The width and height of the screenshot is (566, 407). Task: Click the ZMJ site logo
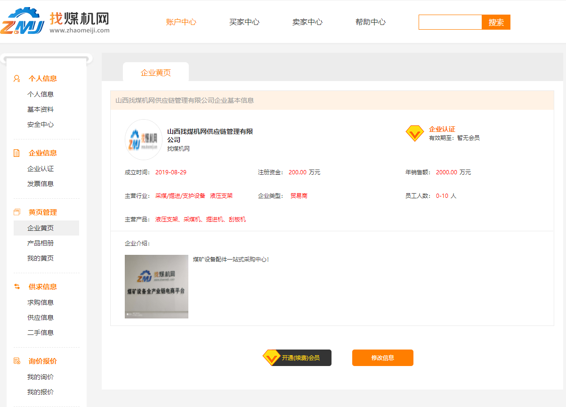click(23, 21)
